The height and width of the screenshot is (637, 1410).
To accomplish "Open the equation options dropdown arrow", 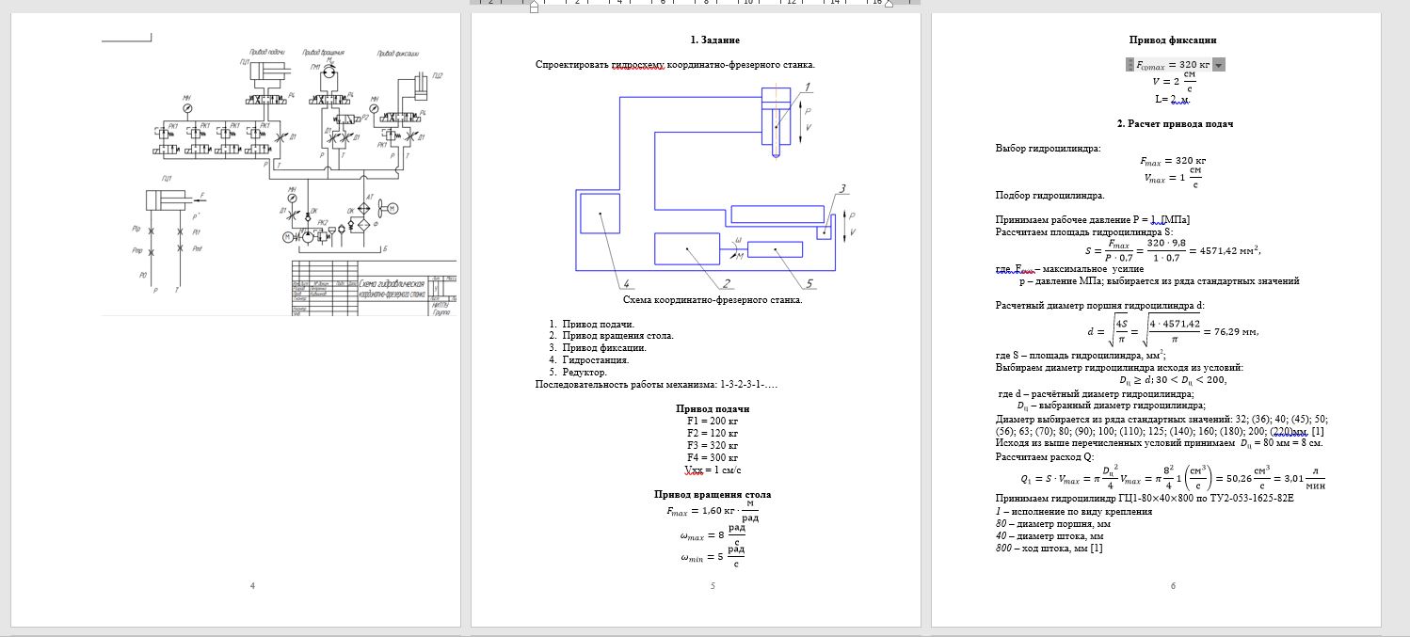I will [1219, 65].
